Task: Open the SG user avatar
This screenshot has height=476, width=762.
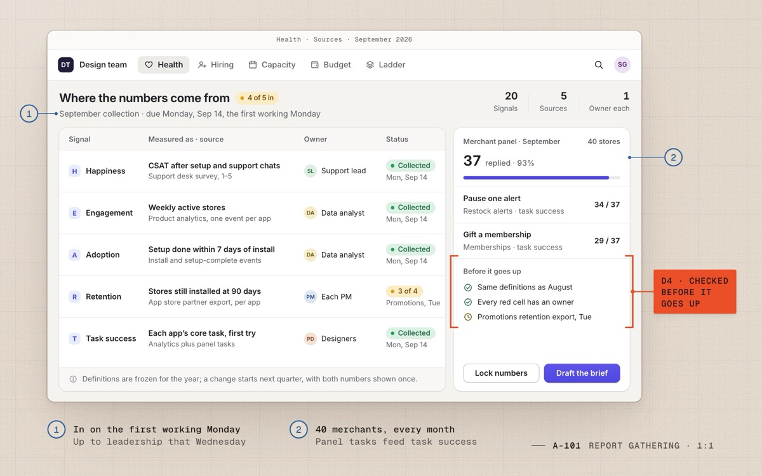Action: click(x=622, y=65)
